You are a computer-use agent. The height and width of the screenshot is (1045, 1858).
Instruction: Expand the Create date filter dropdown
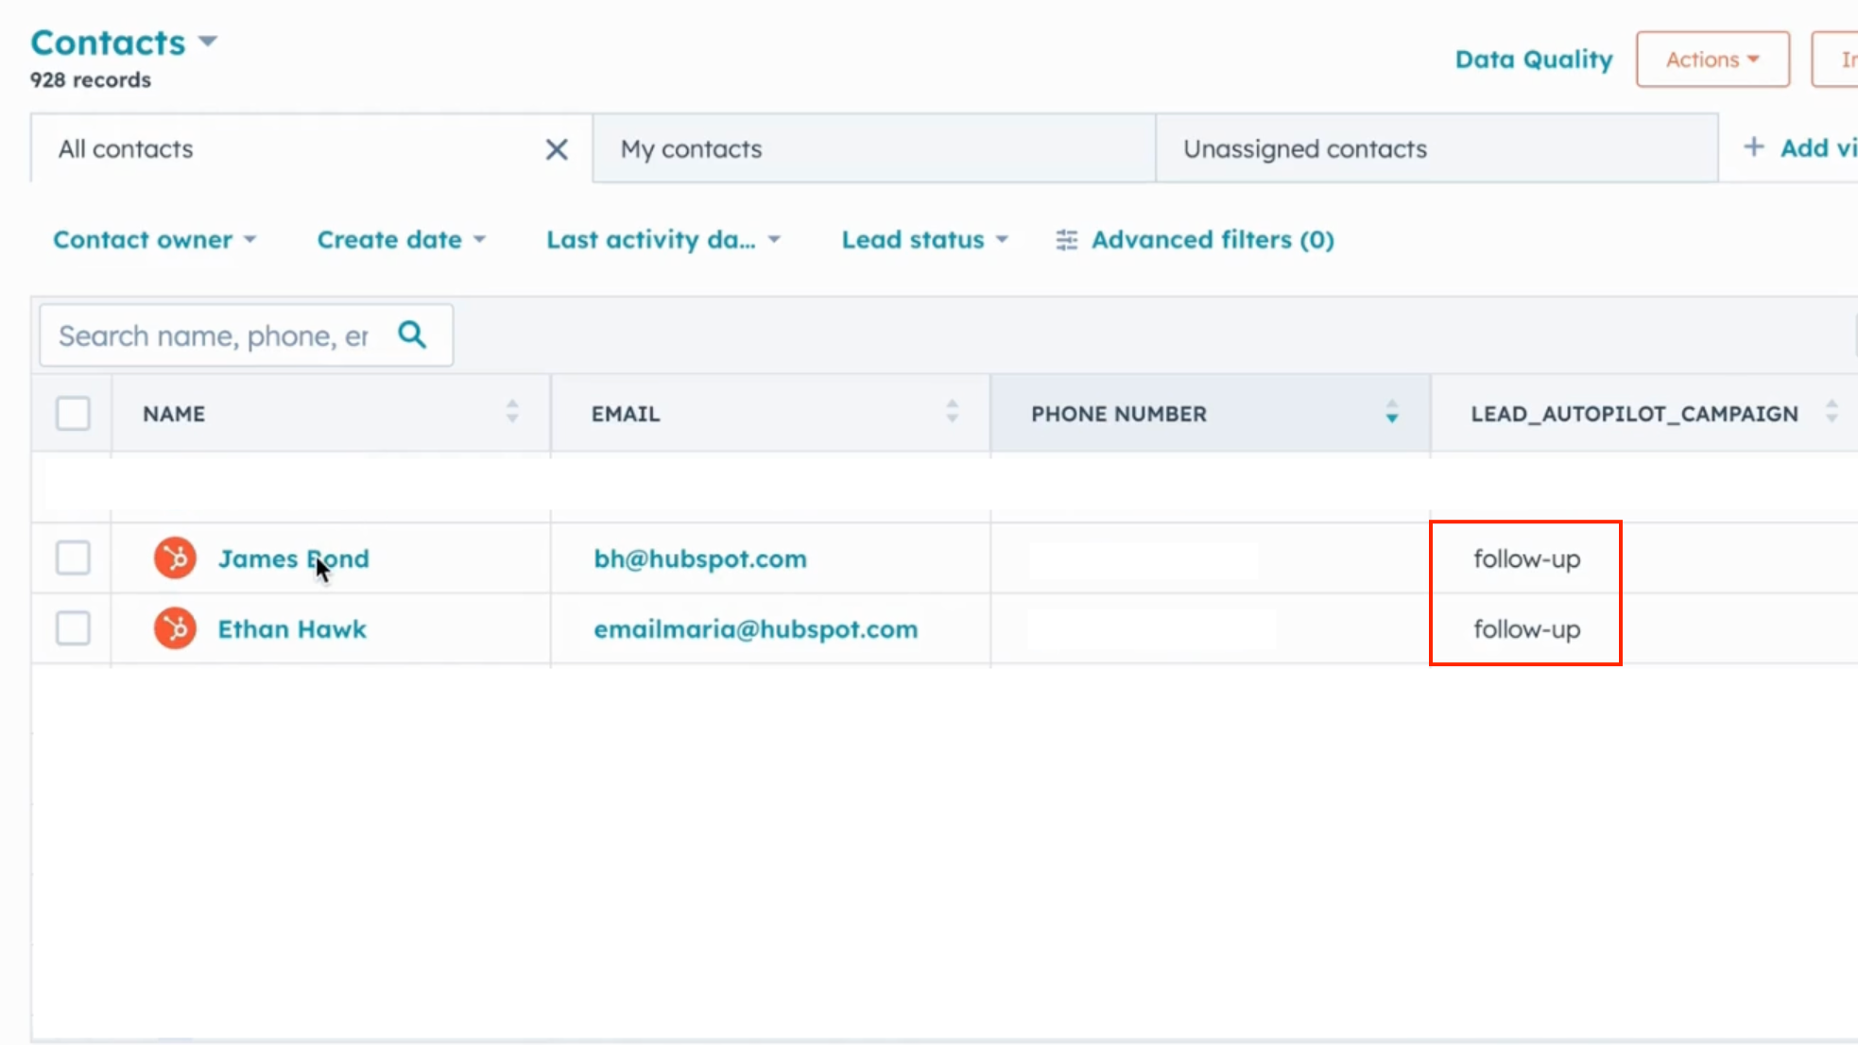tap(401, 240)
